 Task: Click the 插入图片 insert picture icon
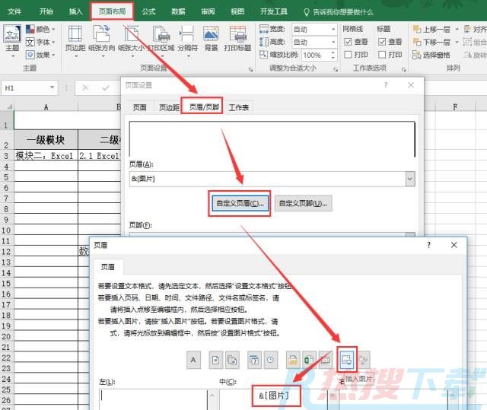[347, 360]
